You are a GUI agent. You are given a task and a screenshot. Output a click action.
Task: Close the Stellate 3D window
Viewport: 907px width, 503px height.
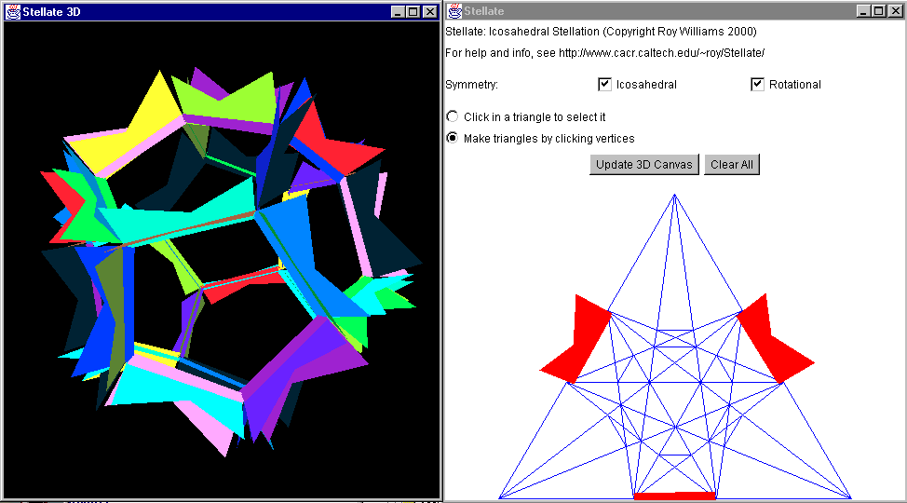[428, 11]
